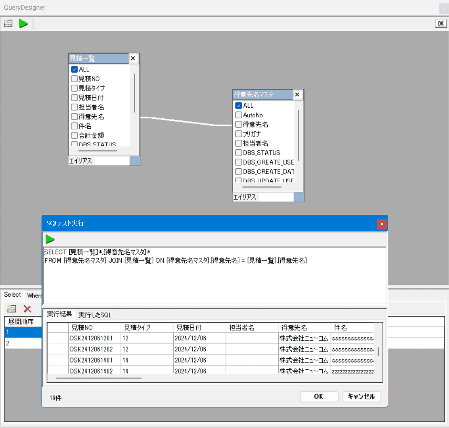Viewport: 449px width, 428px height.
Task: Click the red X delete icon in Select tab
Action: 28,309
